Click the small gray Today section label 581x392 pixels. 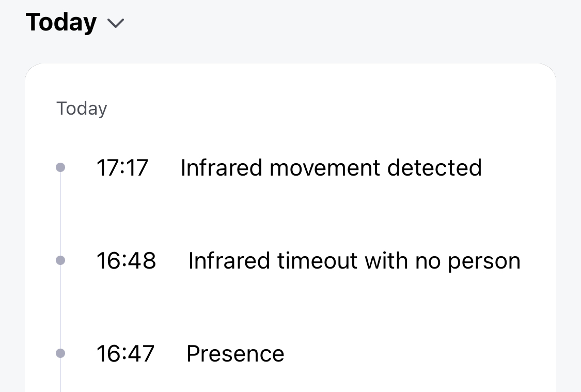pyautogui.click(x=82, y=108)
